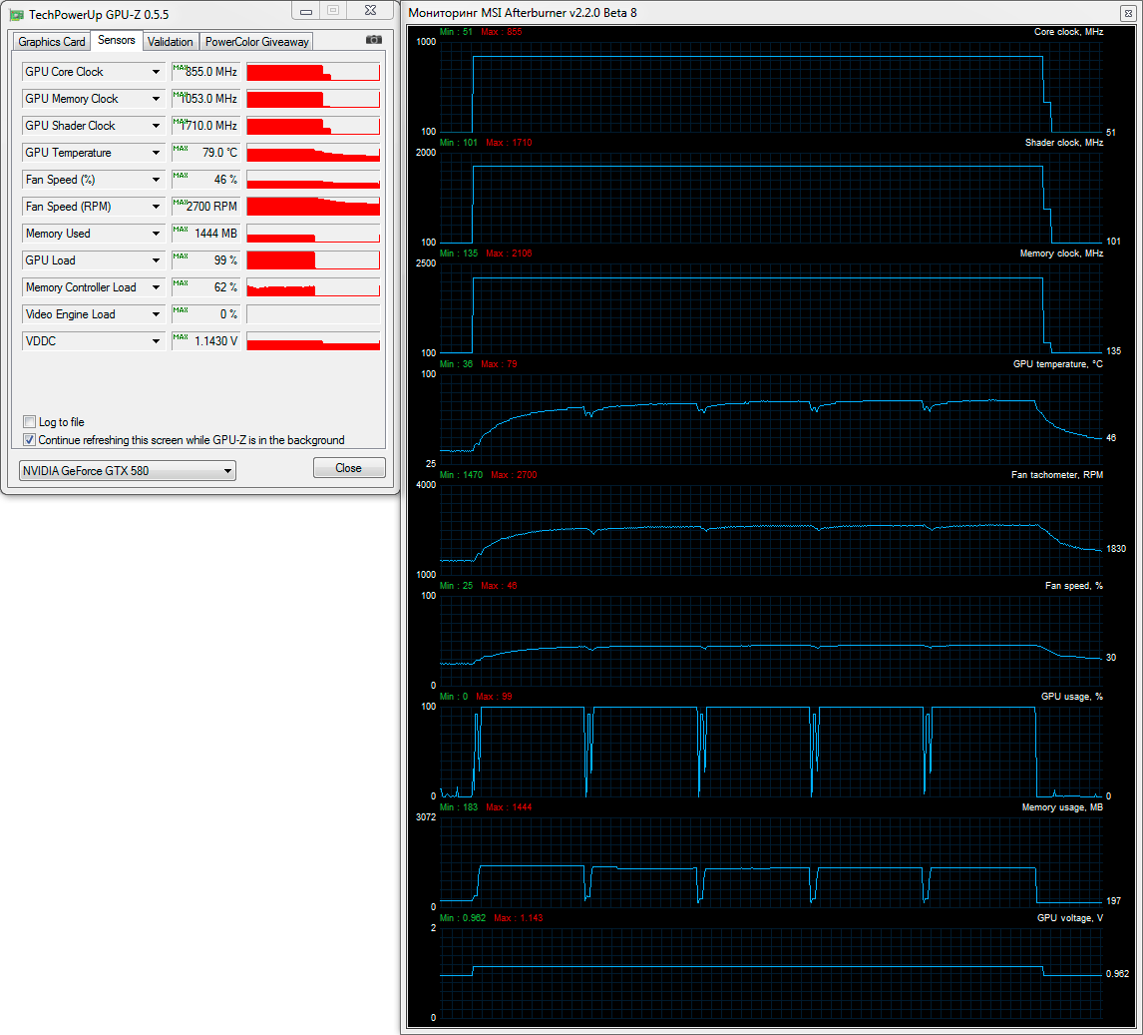Click the Memory Controller Load 62 % value
Screen dimensions: 1143x1035
205,287
